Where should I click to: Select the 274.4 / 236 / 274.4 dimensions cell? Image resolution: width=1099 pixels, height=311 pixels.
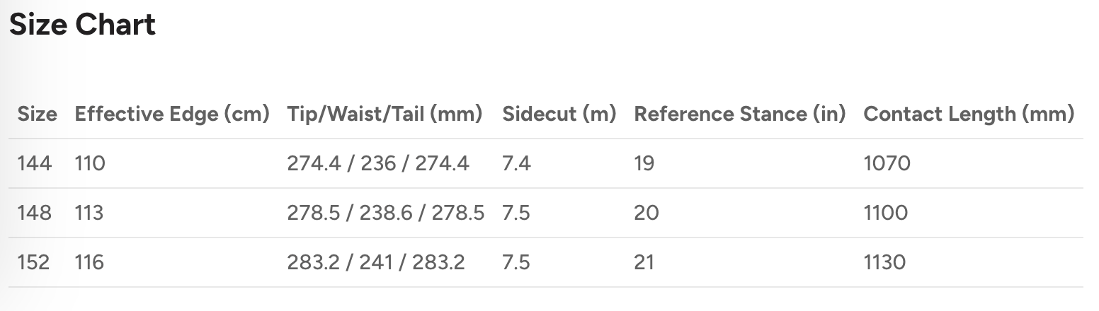click(x=377, y=164)
